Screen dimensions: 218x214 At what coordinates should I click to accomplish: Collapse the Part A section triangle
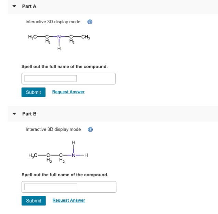pyautogui.click(x=14, y=6)
